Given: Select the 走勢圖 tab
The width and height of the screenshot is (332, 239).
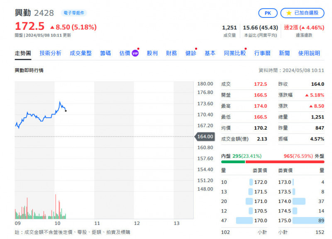Looking at the screenshot, I should point(23,53).
